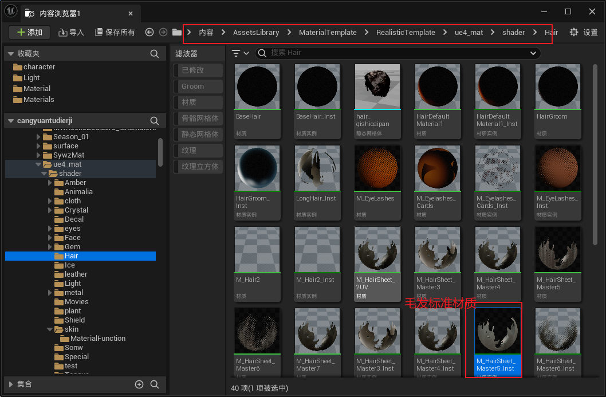Toggle the 已修改 filter
Image resolution: width=606 pixels, height=397 pixels.
pyautogui.click(x=198, y=70)
